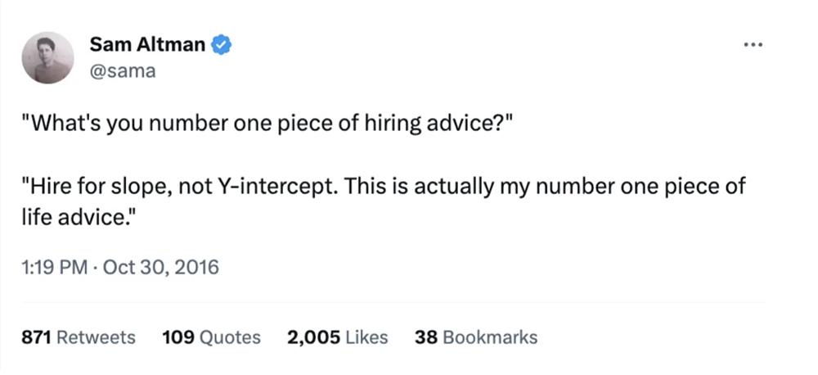Click the word Likes in stats
Screen dimensions: 818x375
(x=367, y=337)
